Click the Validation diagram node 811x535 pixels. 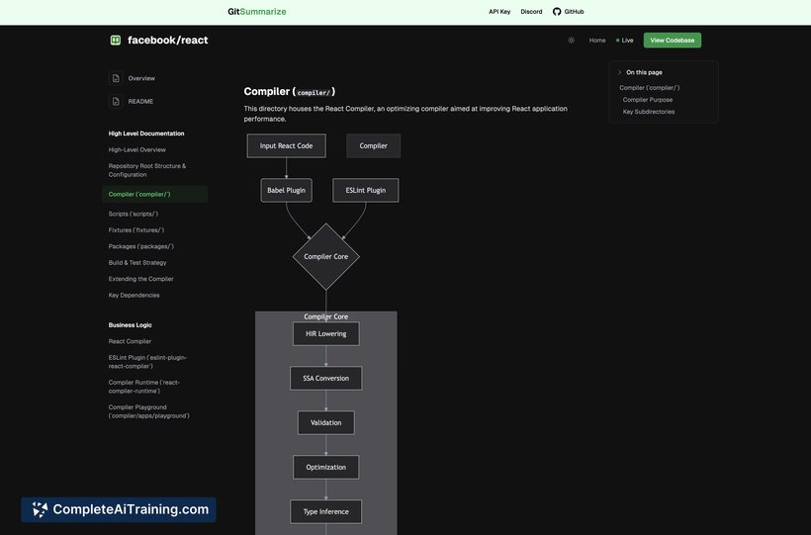click(325, 422)
